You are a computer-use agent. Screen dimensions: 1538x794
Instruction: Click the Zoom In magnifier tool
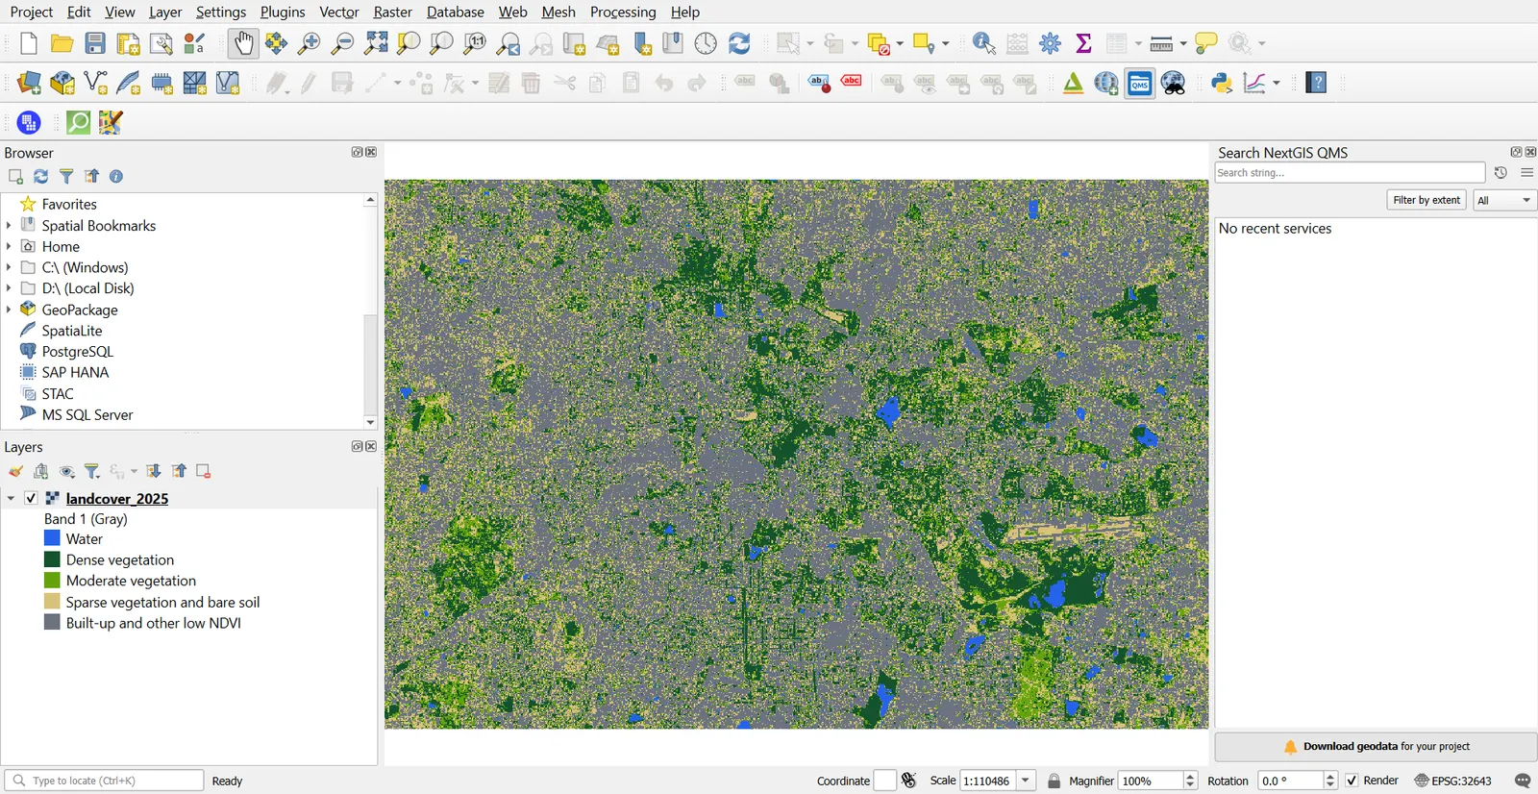310,43
